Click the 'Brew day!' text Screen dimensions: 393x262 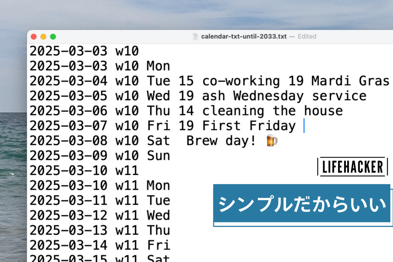[221, 141]
